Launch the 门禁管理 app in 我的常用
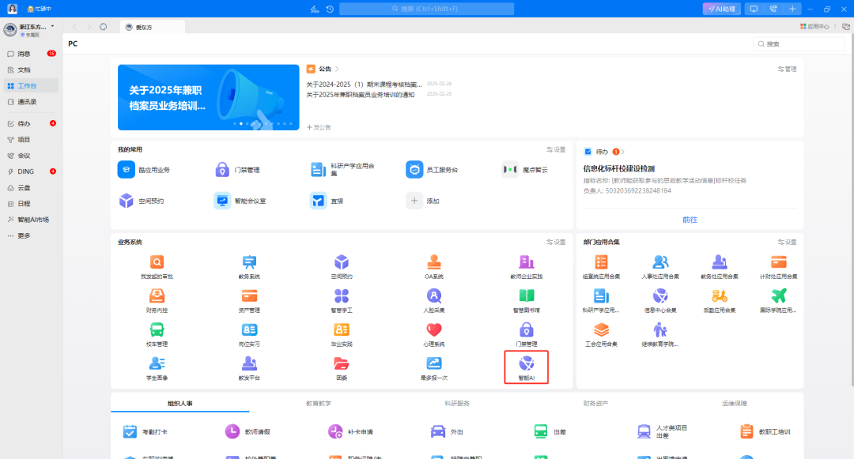The image size is (854, 459). [223, 170]
